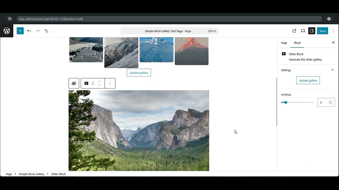Click the Interval slider handle

(286, 102)
